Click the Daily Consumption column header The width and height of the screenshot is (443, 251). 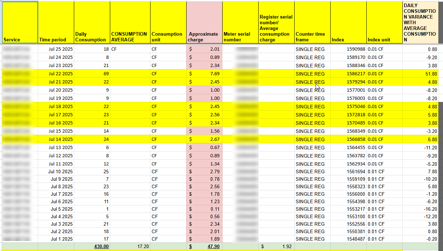92,22
